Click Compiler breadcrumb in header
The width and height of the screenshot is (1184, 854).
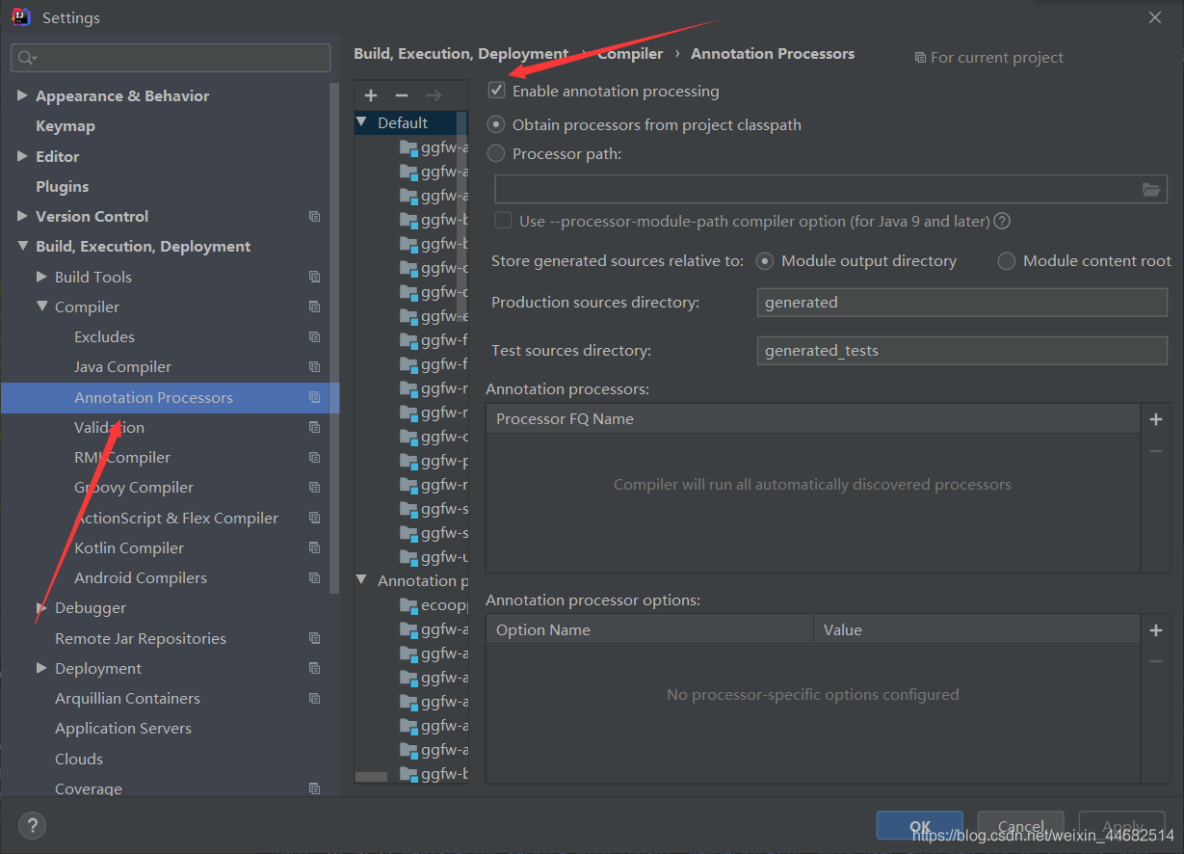click(630, 54)
